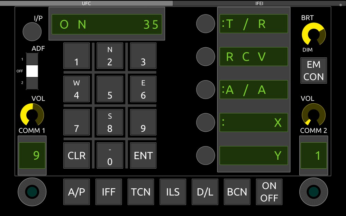346x216 pixels.
Task: Switch to the UFC tab
Action: pos(86,3)
